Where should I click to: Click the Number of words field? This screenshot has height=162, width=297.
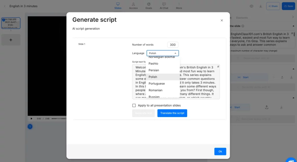[x=173, y=45]
